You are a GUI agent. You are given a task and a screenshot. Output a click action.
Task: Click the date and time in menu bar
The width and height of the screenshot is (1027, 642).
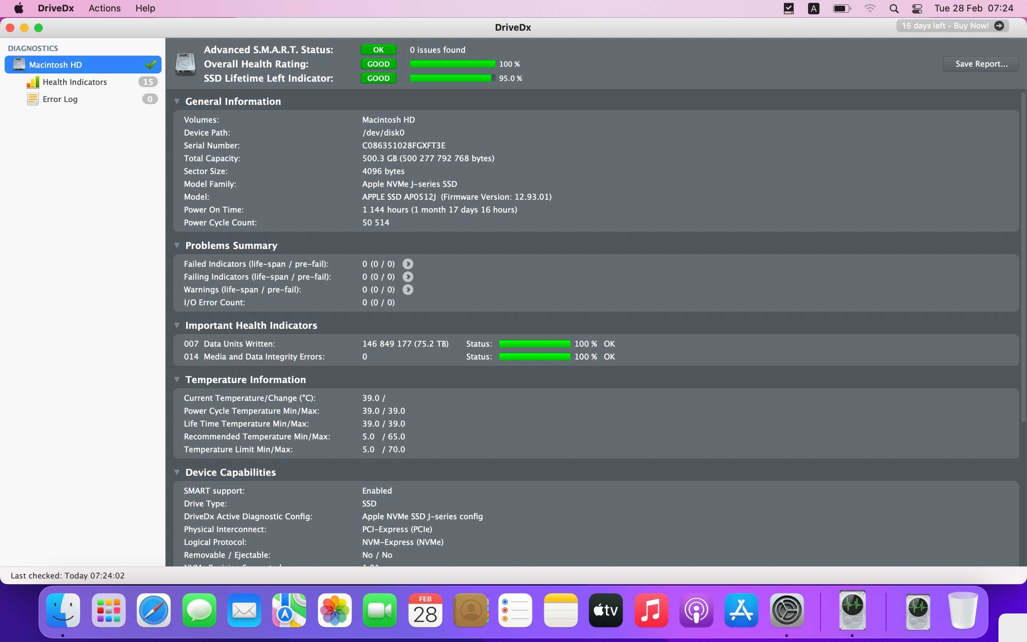[x=974, y=9]
